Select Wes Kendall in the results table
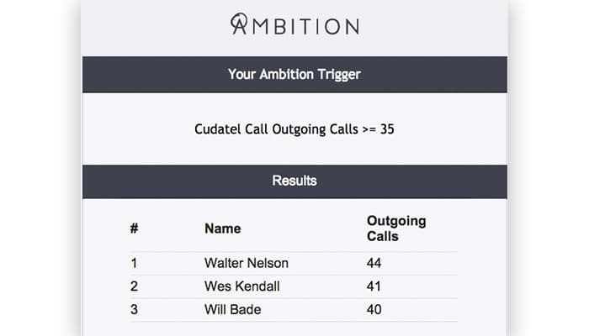Screen dimensions: 589x336 click(241, 287)
